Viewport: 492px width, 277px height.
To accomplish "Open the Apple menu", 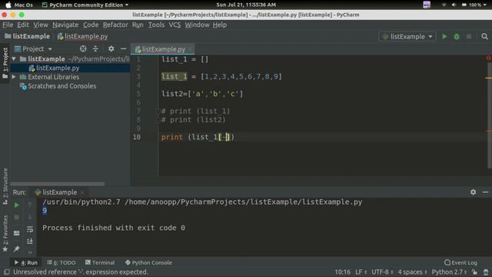I will (8, 5).
